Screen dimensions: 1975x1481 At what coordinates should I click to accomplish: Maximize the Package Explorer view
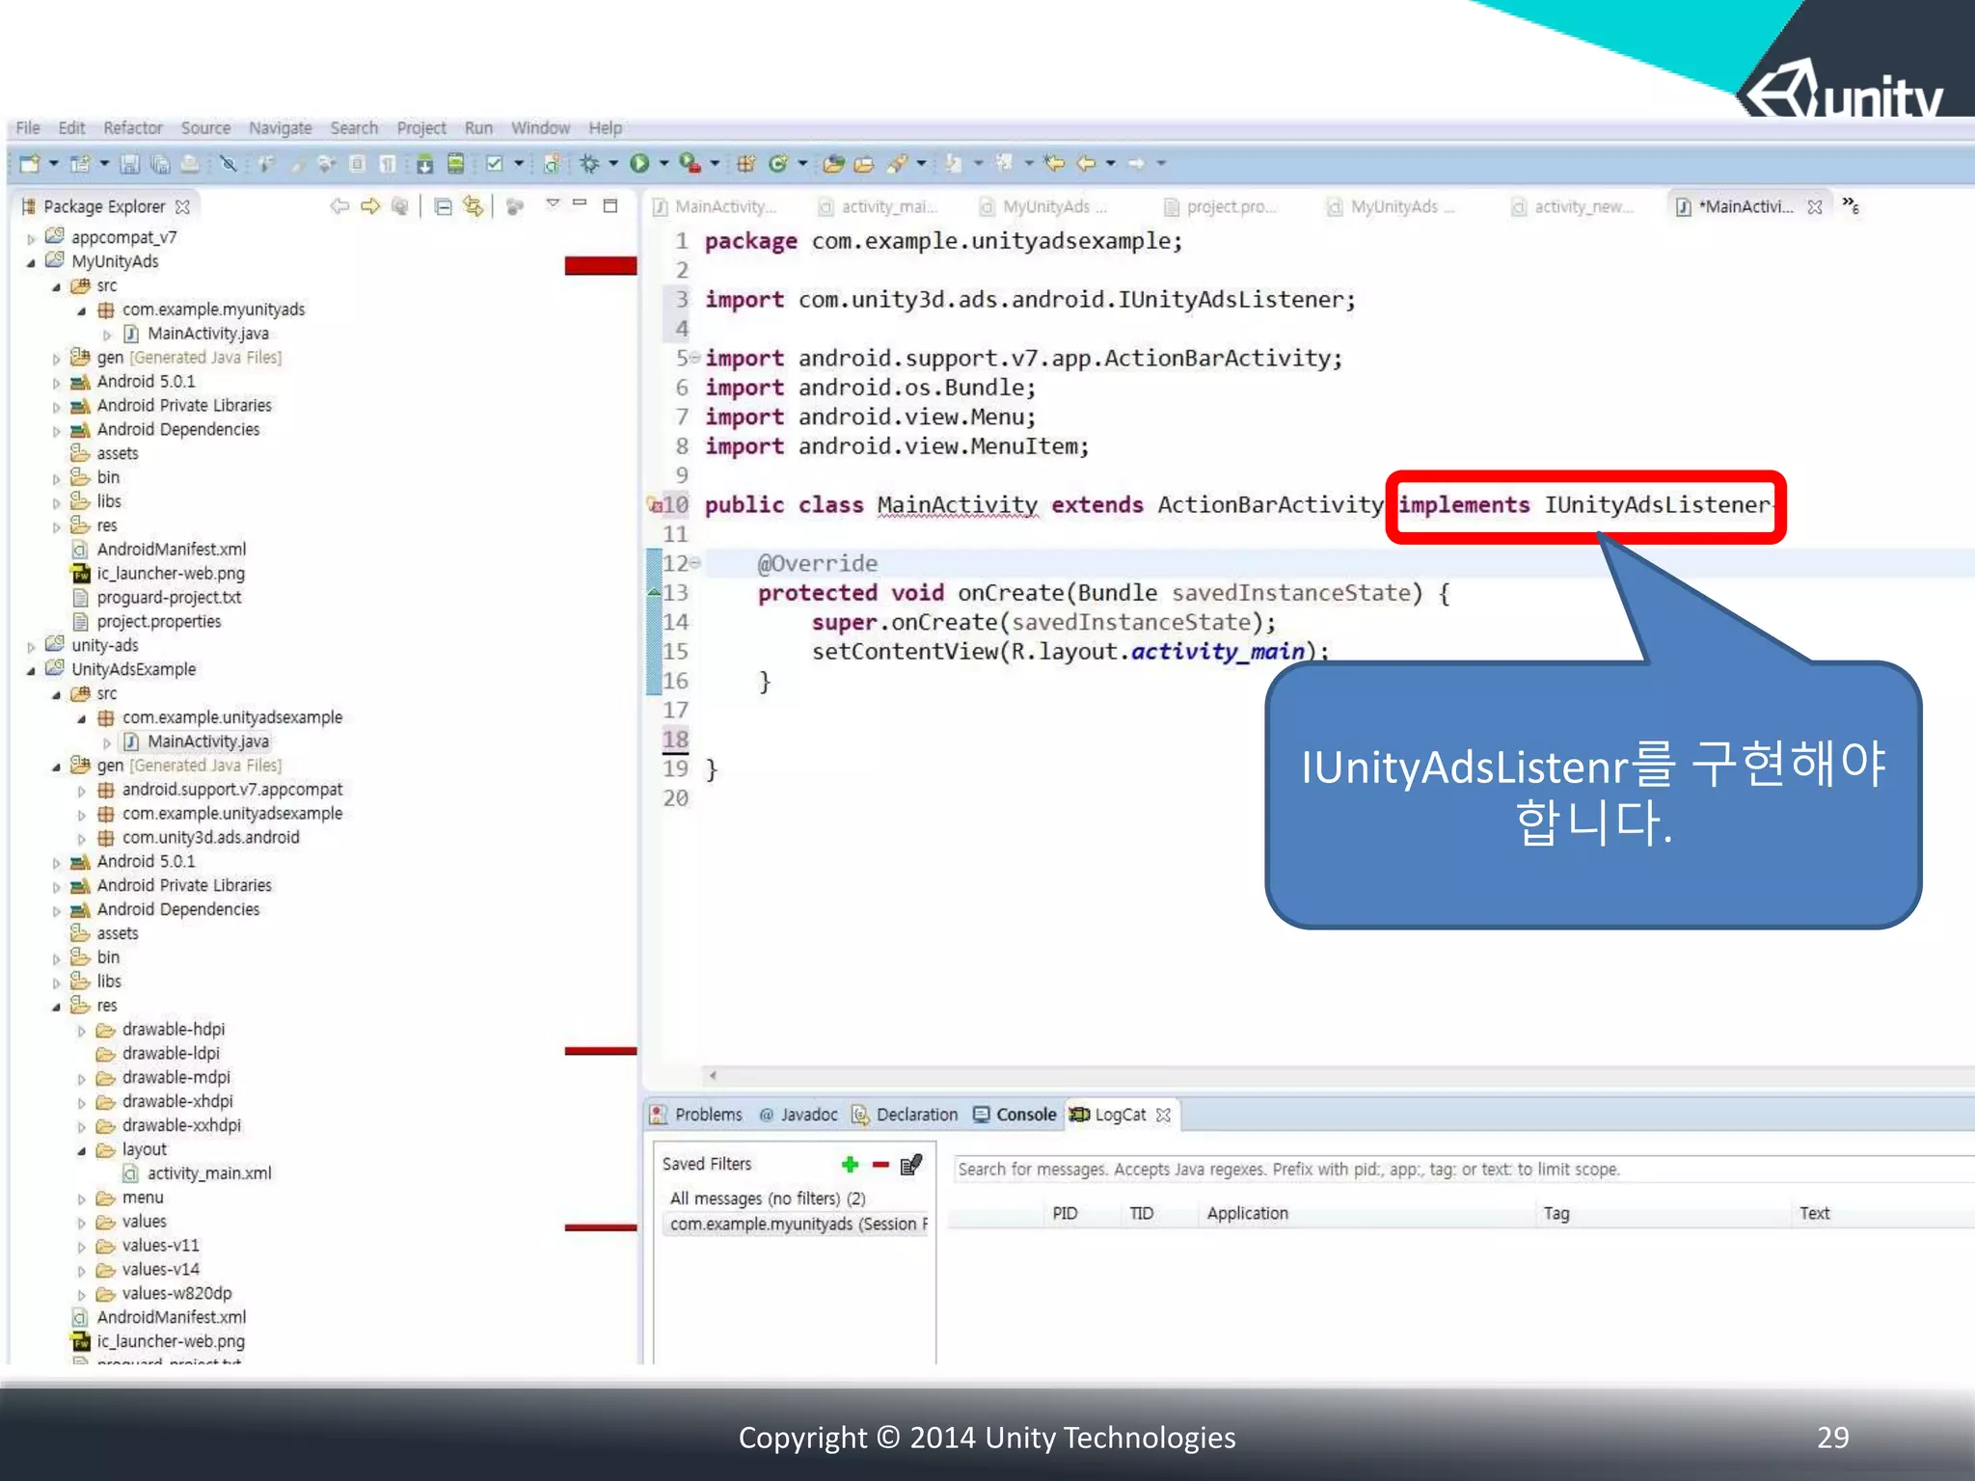(610, 205)
